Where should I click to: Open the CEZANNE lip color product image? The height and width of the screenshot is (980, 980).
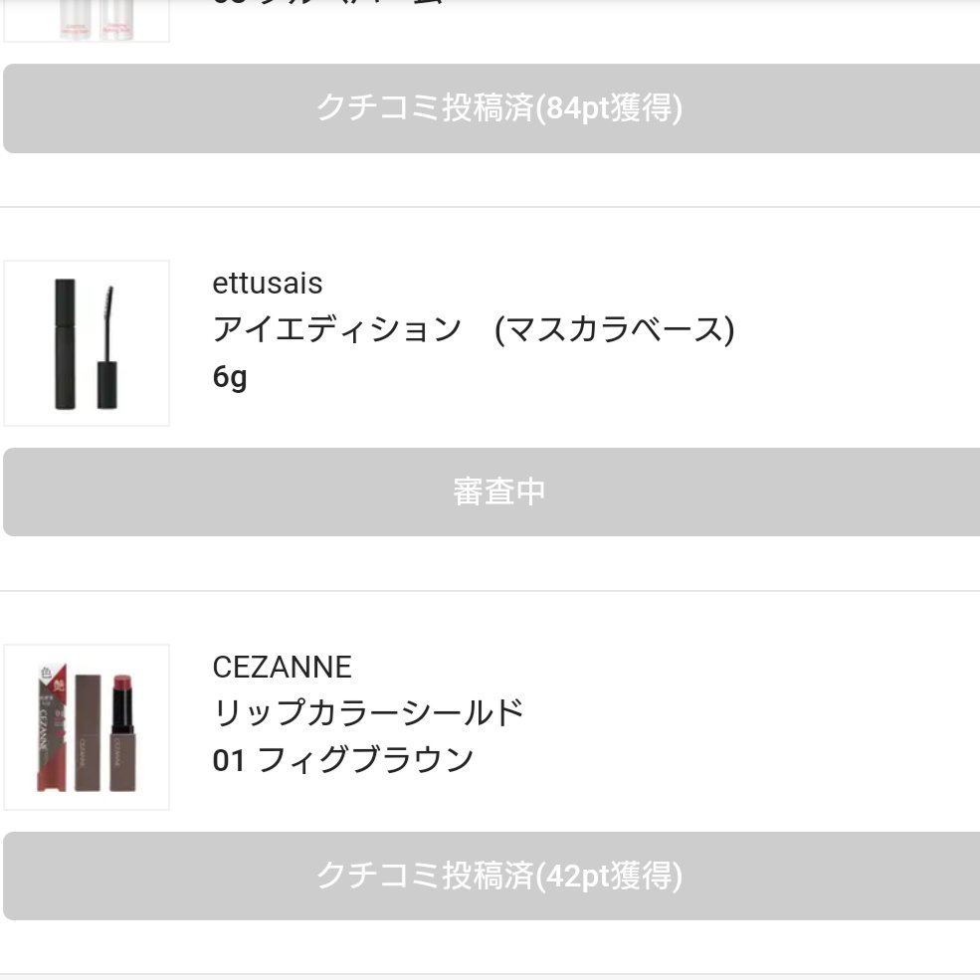click(x=87, y=727)
